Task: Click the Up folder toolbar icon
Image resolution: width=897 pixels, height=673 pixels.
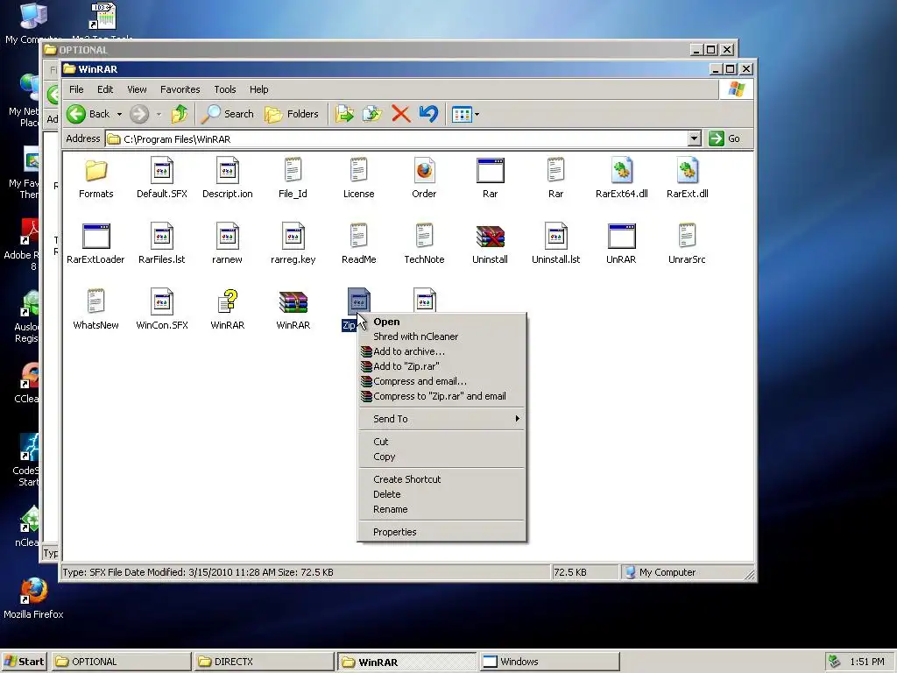Action: [180, 114]
